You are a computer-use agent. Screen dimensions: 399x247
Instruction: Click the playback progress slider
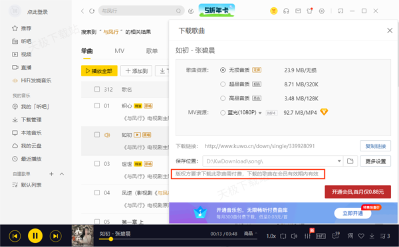coord(178,239)
